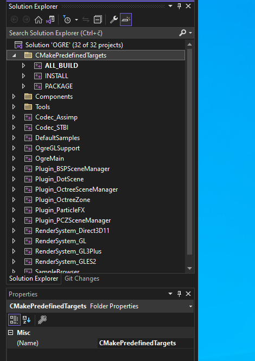The width and height of the screenshot is (255, 361).
Task: Select the Solution Explorer tab
Action: (34, 278)
